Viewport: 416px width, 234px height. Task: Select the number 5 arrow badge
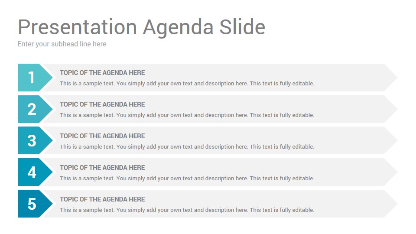[x=35, y=204]
